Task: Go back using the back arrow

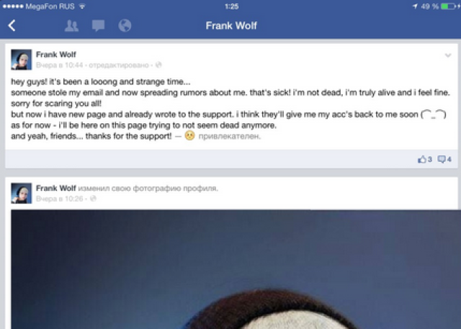Action: tap(12, 25)
